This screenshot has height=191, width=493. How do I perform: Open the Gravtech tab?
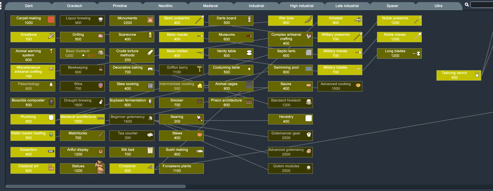pyautogui.click(x=74, y=6)
